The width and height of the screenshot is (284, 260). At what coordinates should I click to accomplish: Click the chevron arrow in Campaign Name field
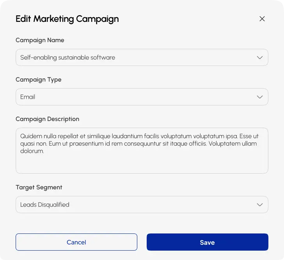[x=260, y=57]
